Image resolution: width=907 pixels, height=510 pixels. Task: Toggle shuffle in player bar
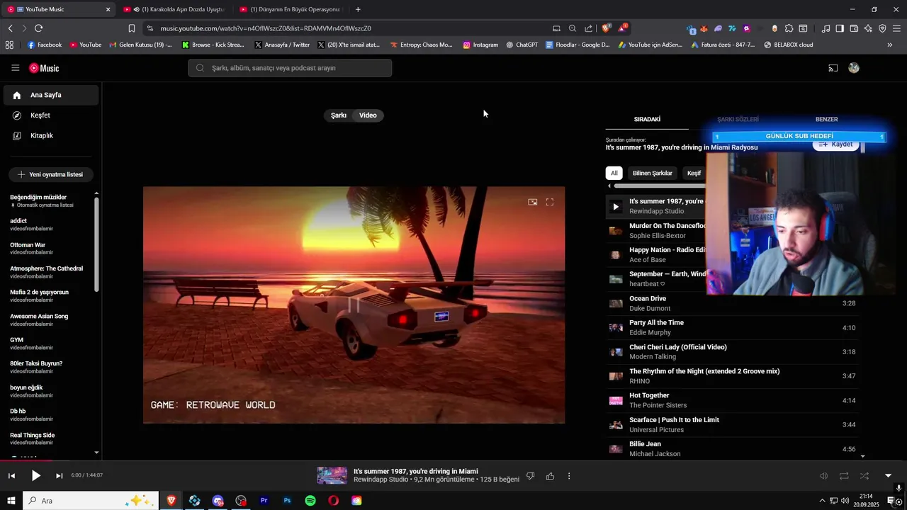tap(864, 476)
